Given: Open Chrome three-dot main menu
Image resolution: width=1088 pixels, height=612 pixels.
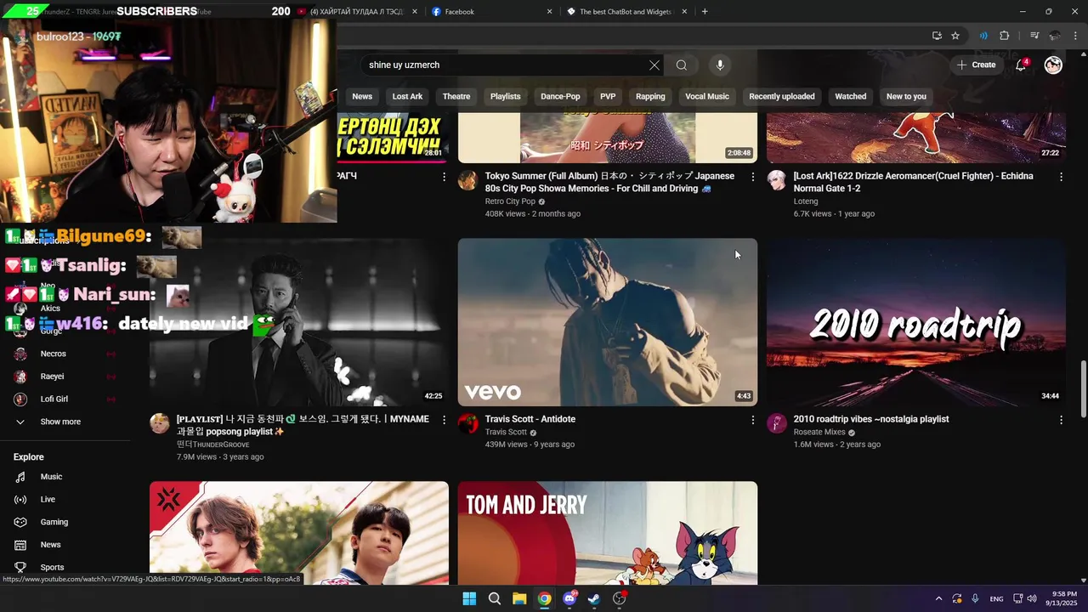Looking at the screenshot, I should 1074,36.
